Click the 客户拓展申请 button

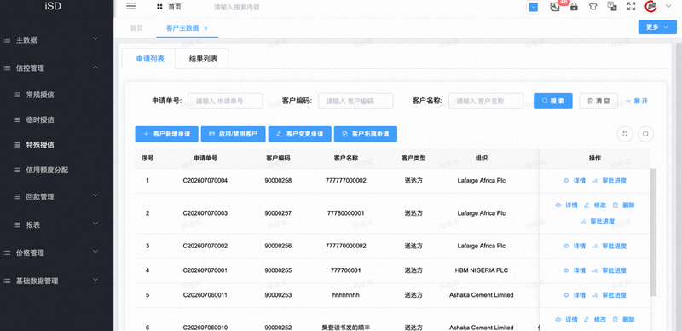pos(366,134)
